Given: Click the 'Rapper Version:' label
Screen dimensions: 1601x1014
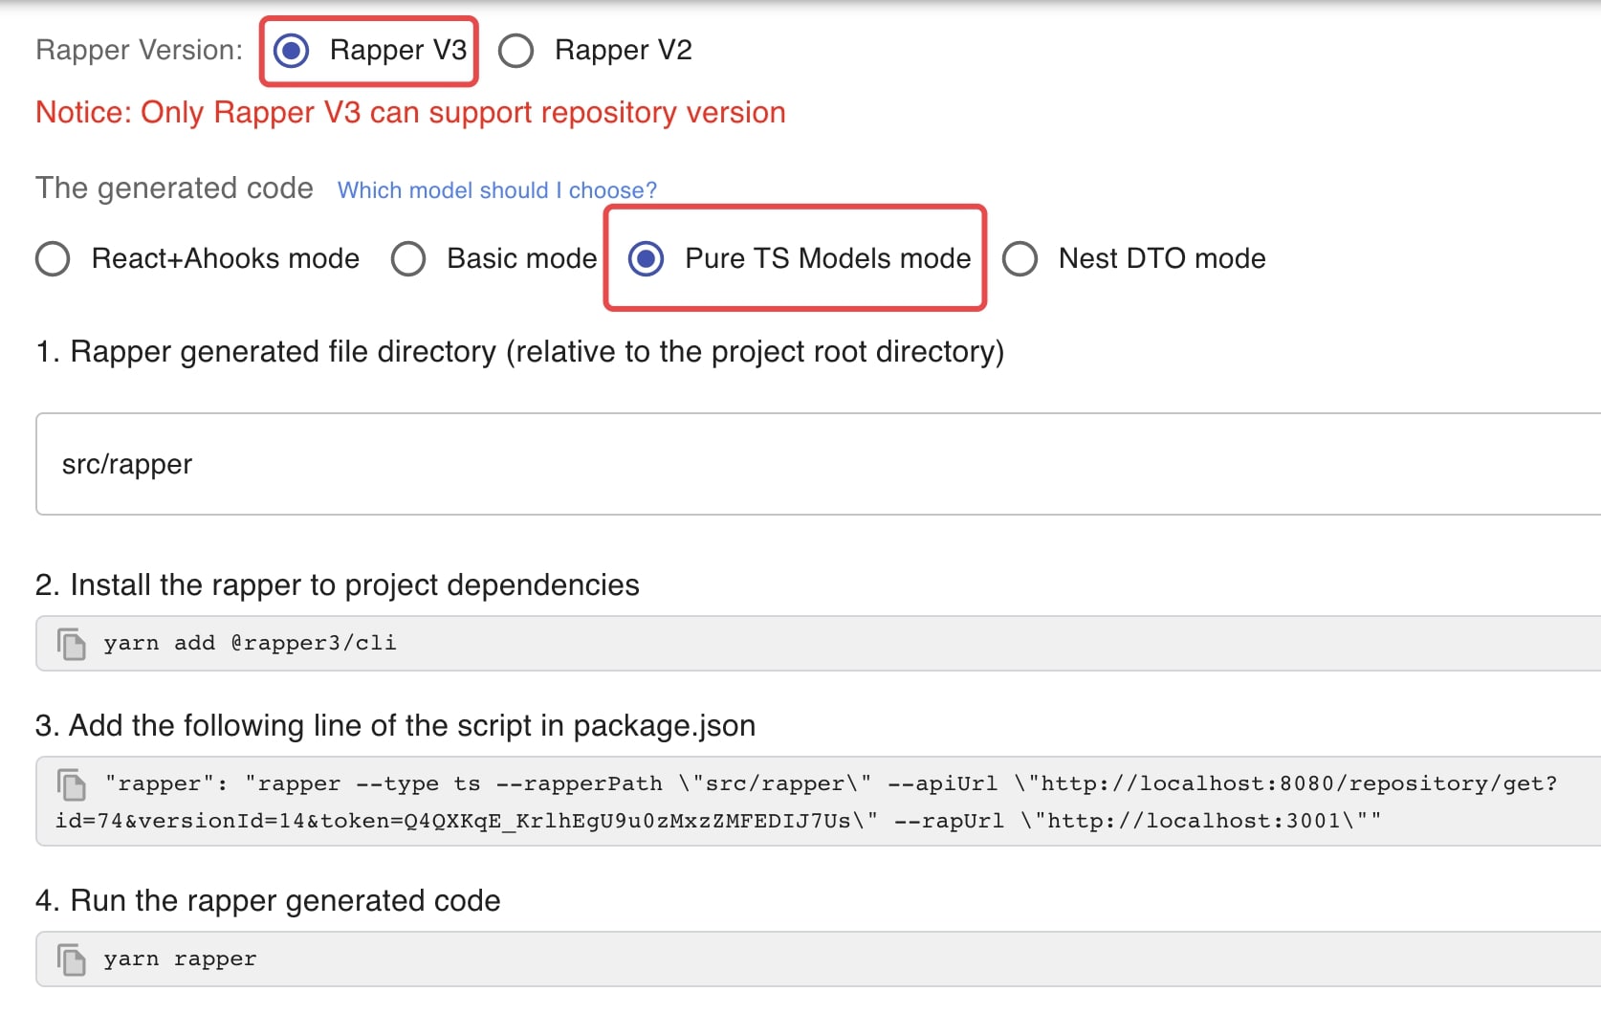Looking at the screenshot, I should pos(140,50).
